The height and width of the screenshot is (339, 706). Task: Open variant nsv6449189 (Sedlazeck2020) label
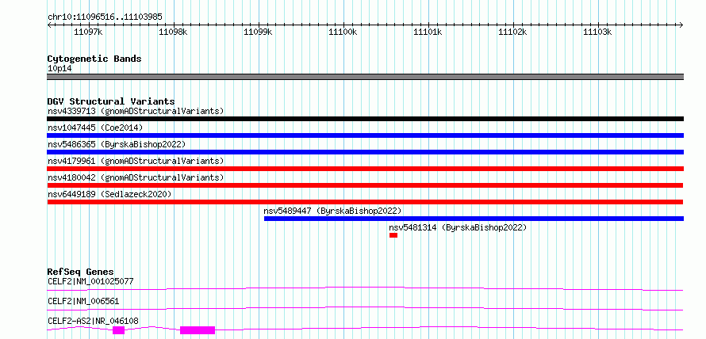click(109, 194)
